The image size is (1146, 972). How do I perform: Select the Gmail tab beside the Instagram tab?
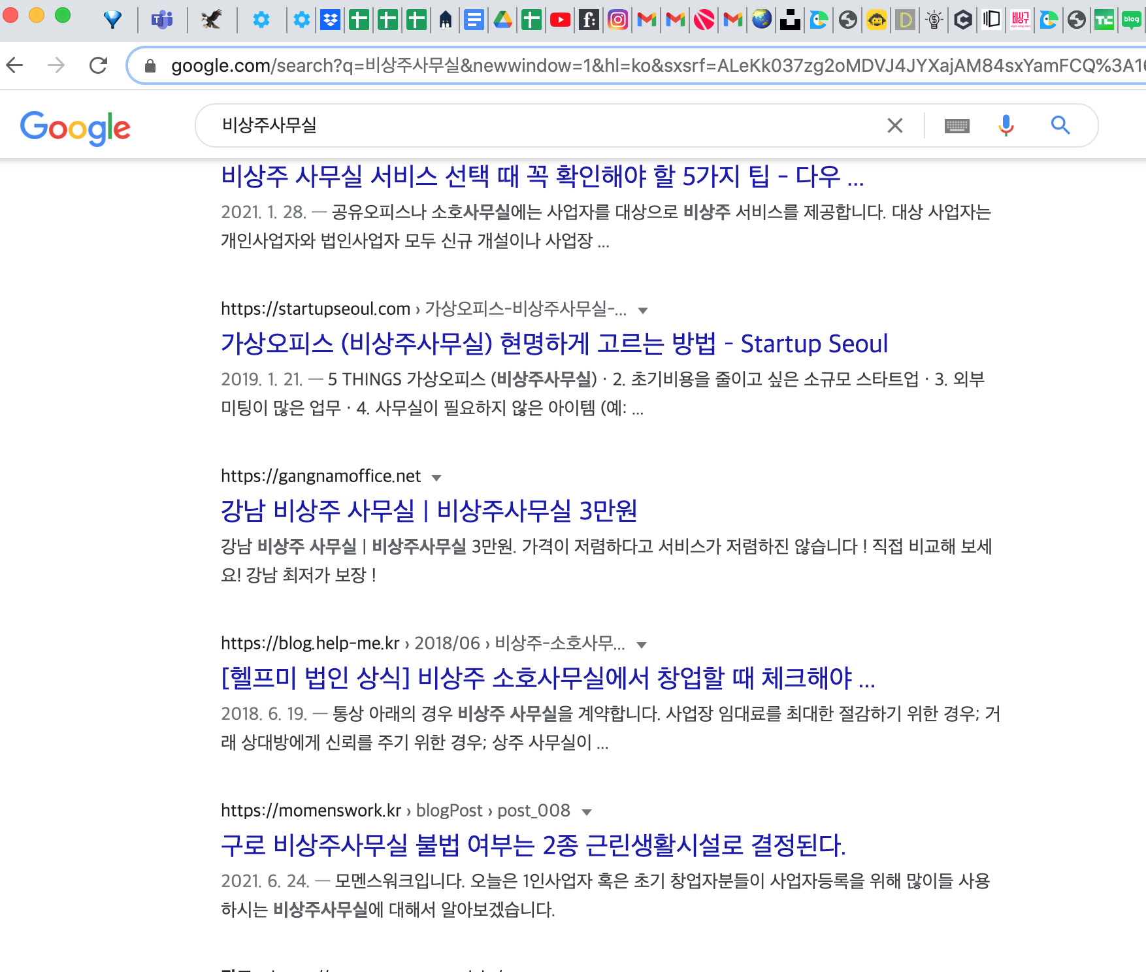click(646, 20)
